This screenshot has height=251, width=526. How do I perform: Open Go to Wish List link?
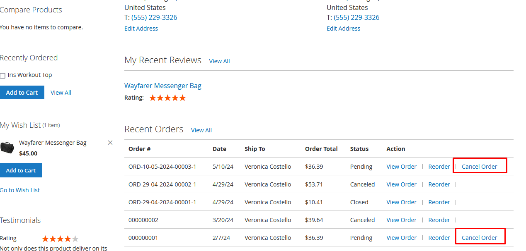[x=20, y=190]
